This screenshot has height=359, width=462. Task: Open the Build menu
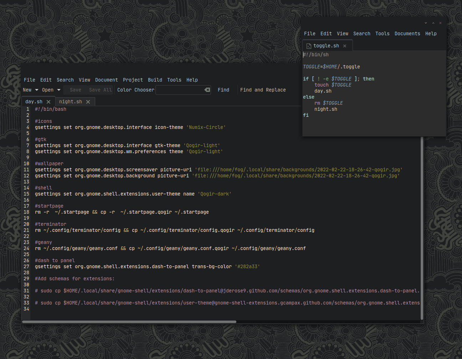[155, 80]
